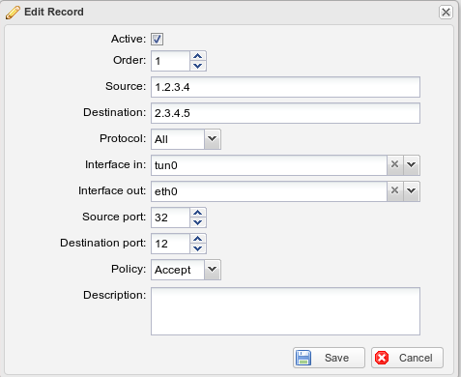Click the Source address field

click(x=285, y=87)
